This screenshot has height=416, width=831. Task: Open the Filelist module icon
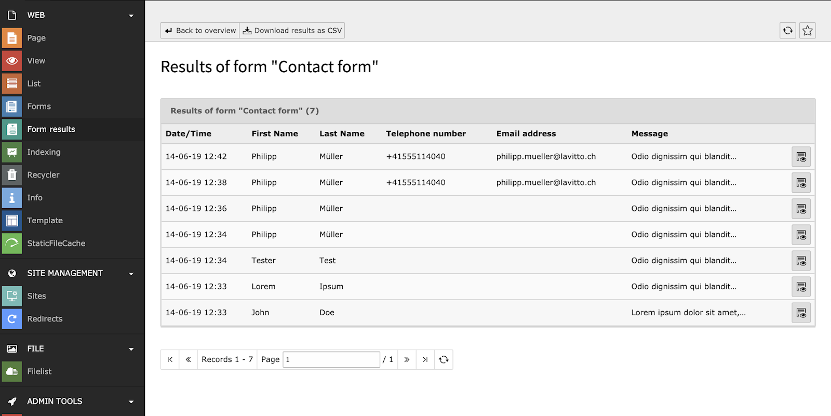pyautogui.click(x=12, y=371)
